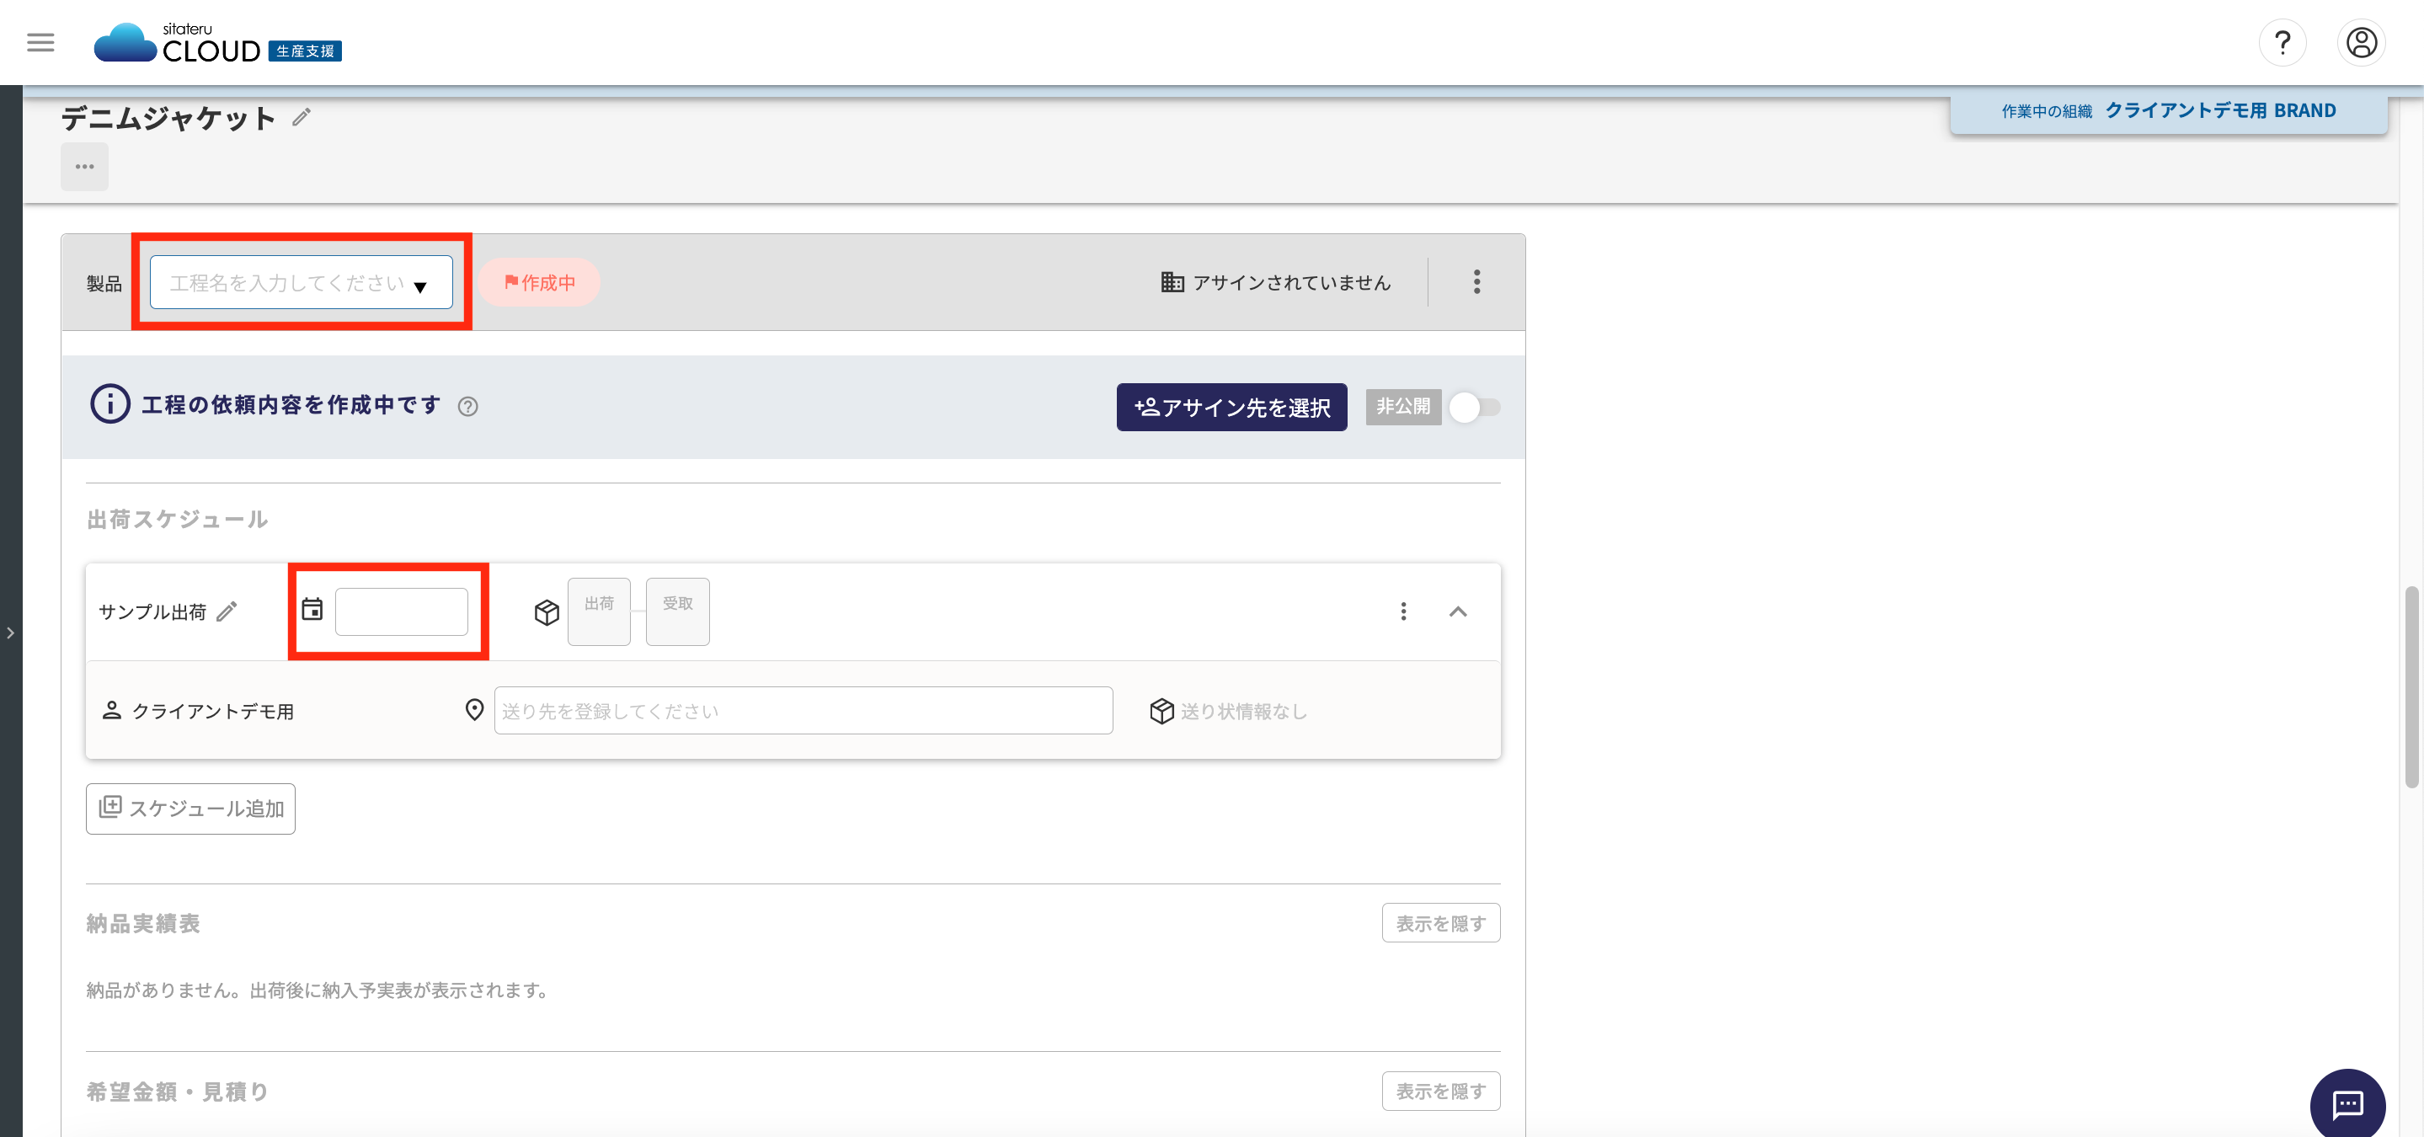Hide the 納品実績表 section with 表示を隠す
Image resolution: width=2424 pixels, height=1137 pixels.
pyautogui.click(x=1440, y=923)
